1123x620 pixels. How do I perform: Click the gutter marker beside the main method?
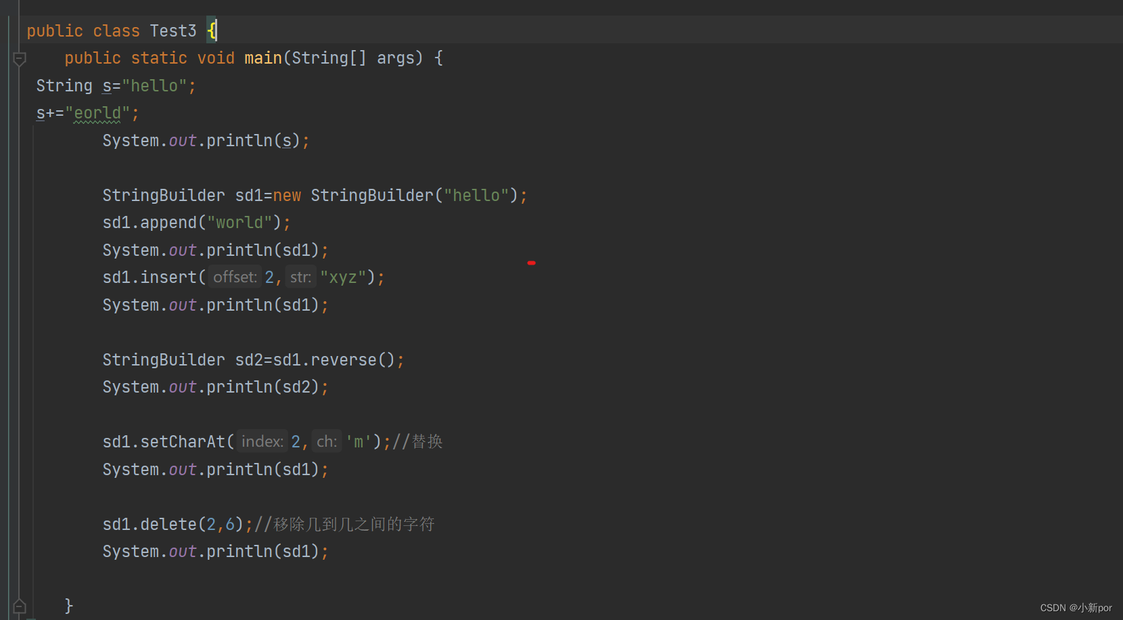coord(19,58)
